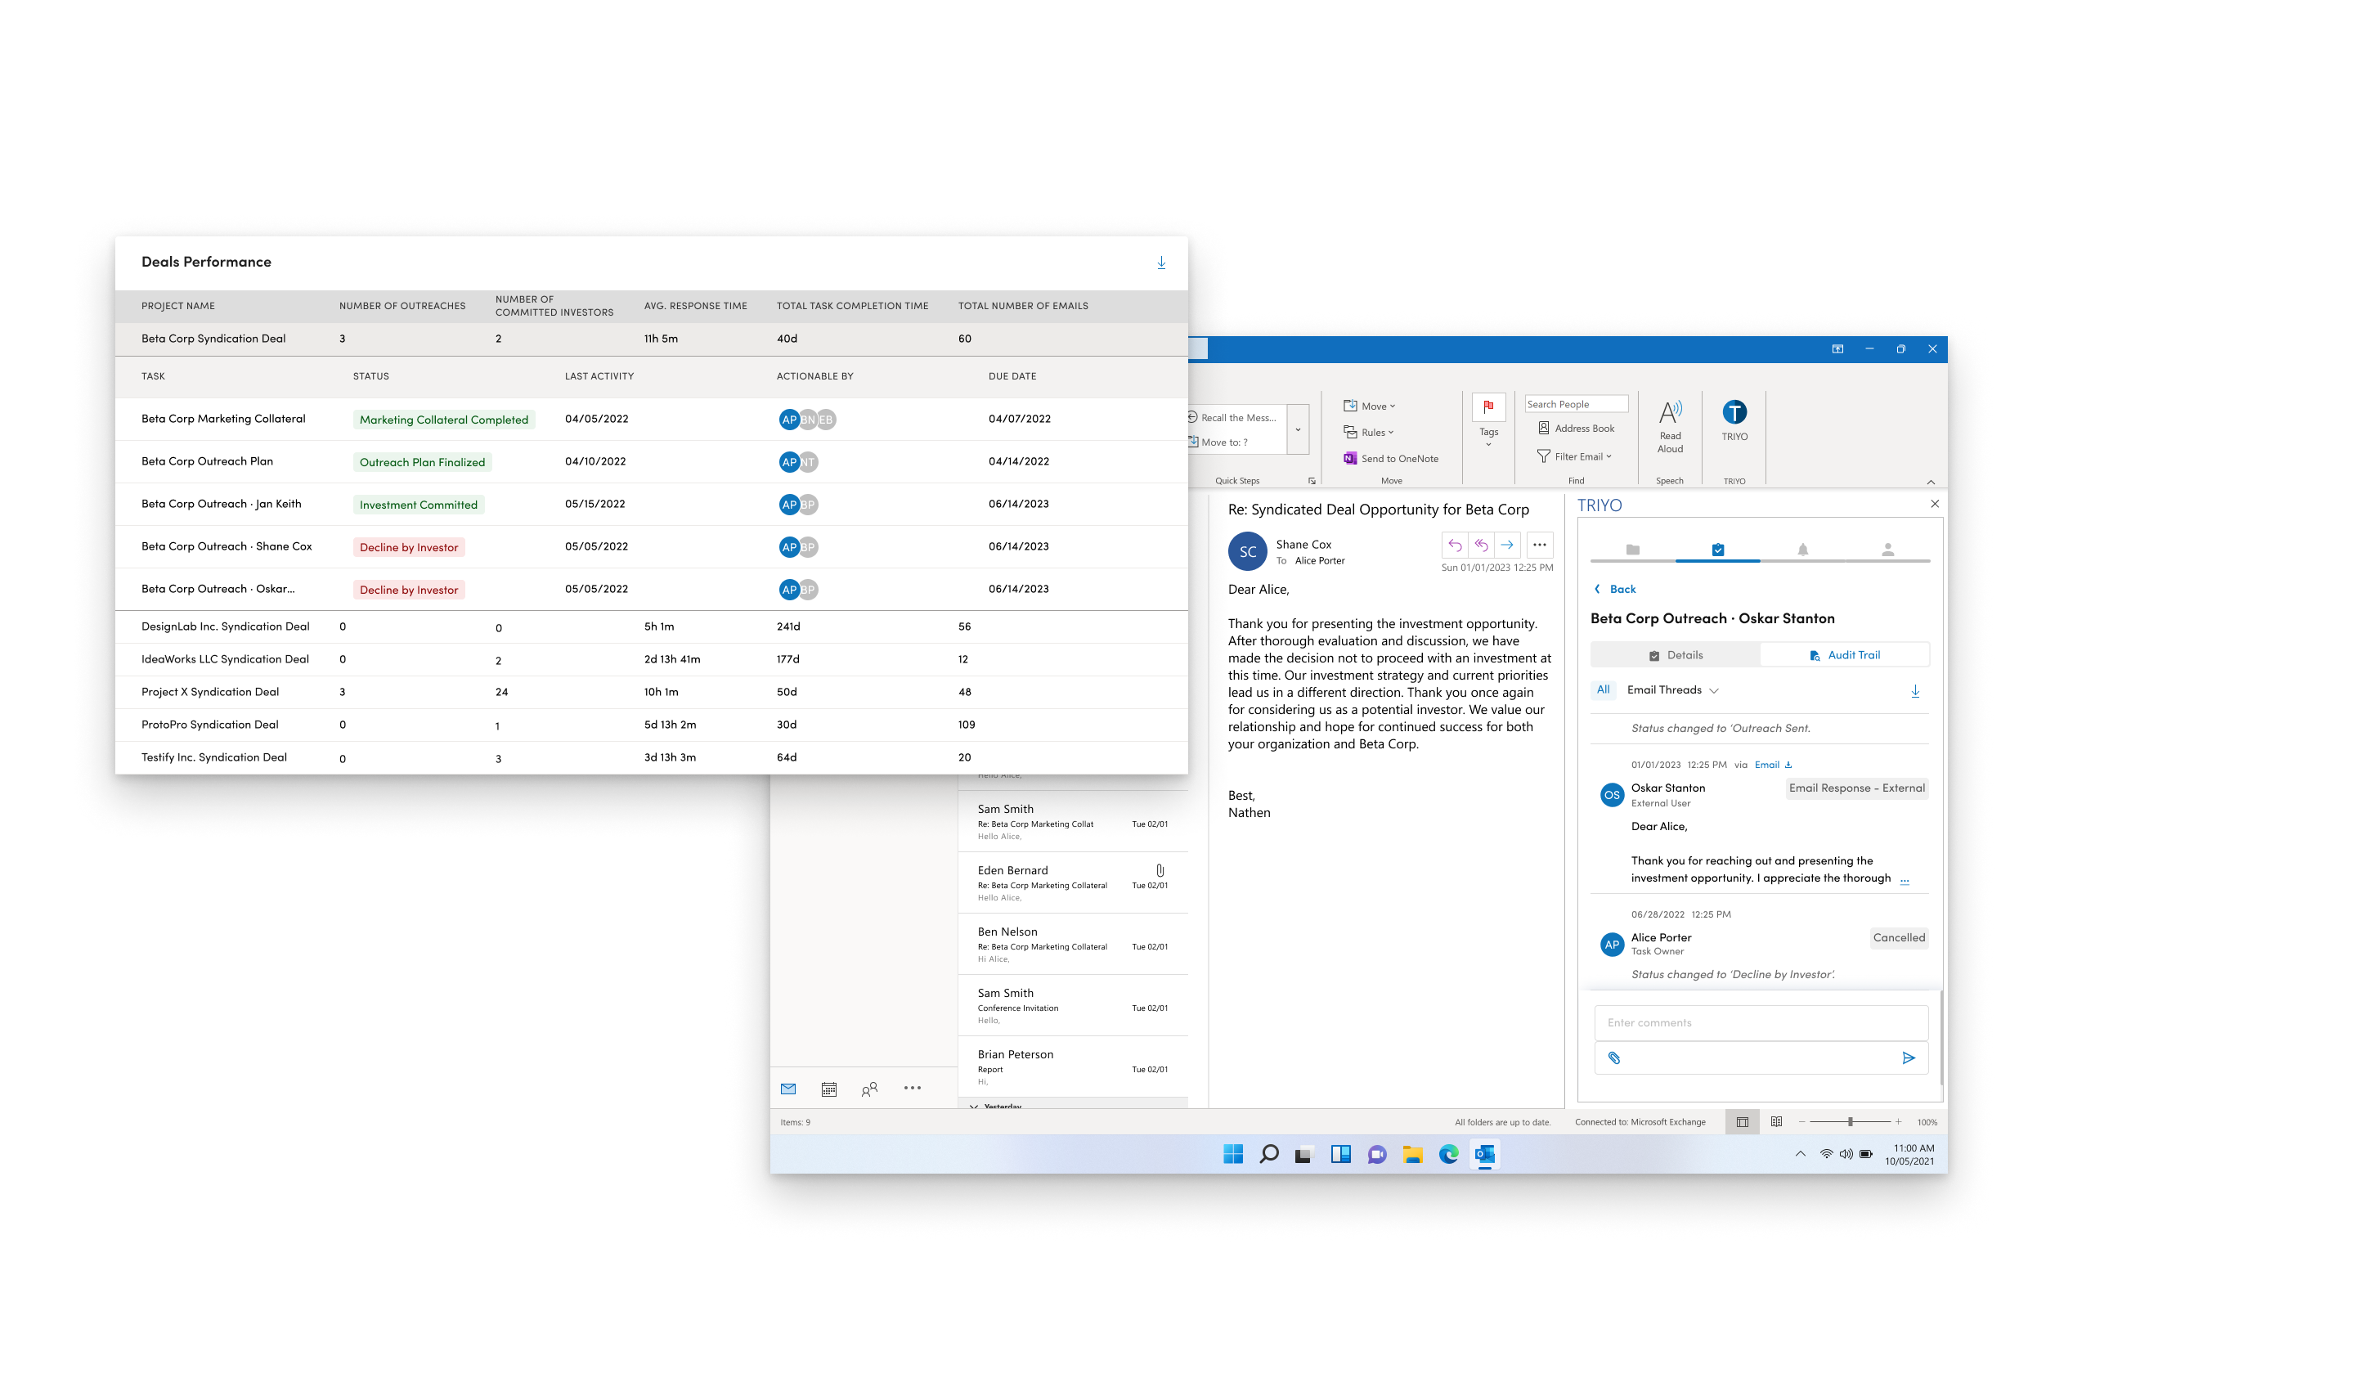Click Back in the TRIYO panel

point(1614,590)
